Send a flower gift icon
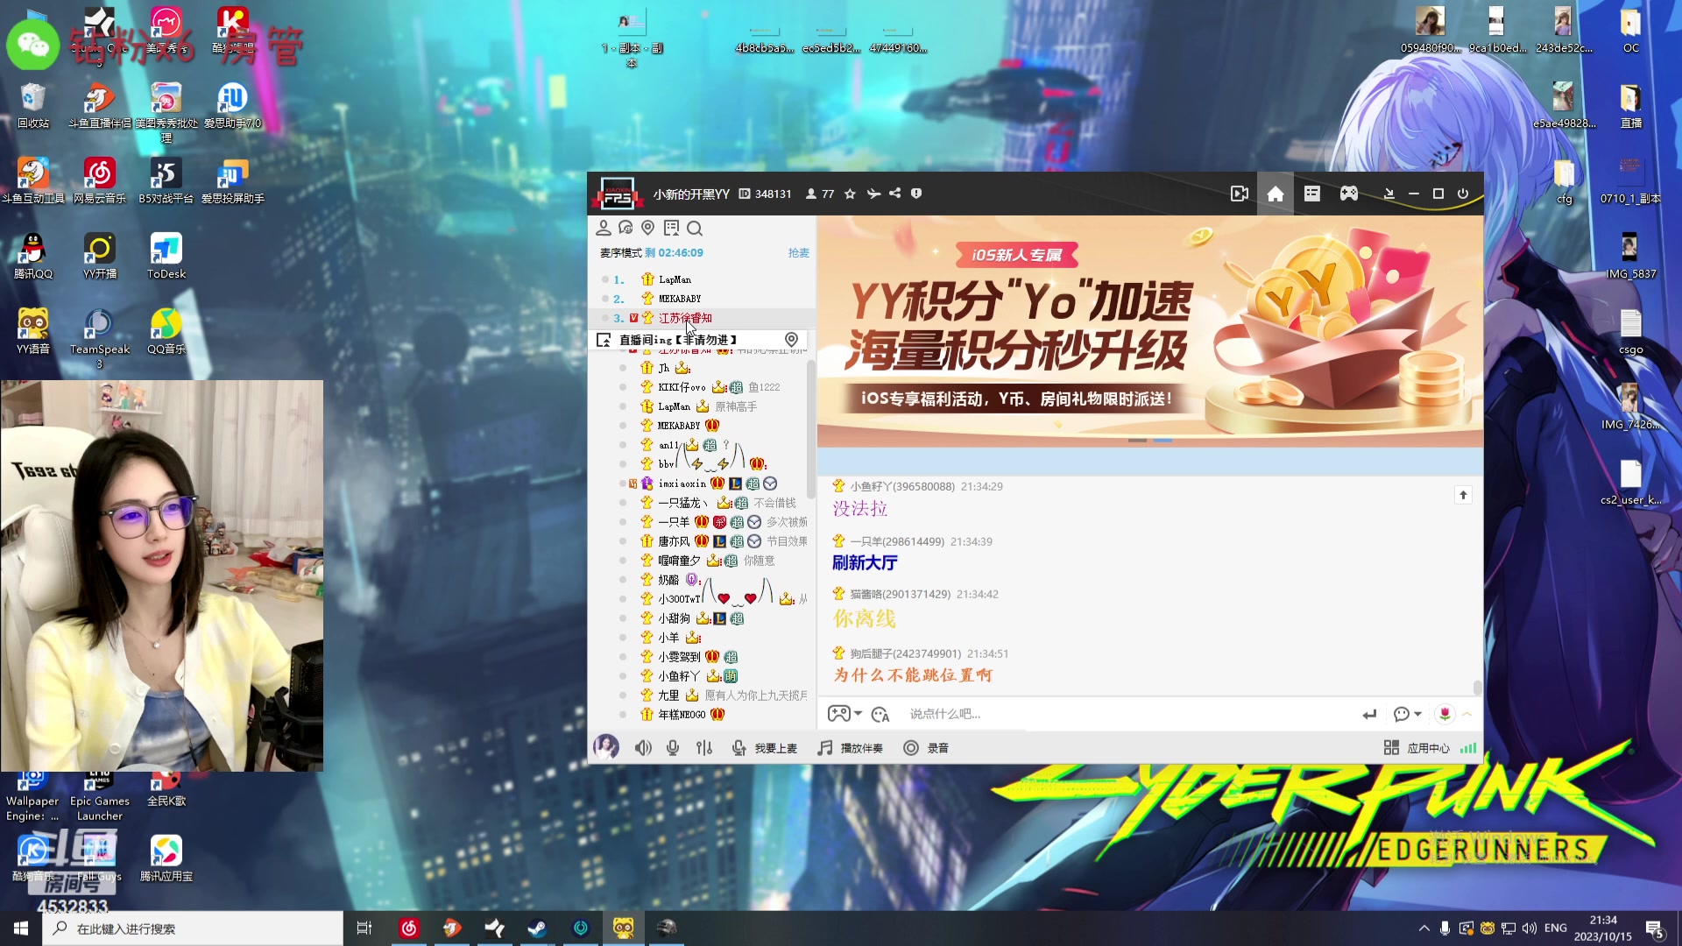Screen dimensions: 1682x946 click(x=1445, y=715)
